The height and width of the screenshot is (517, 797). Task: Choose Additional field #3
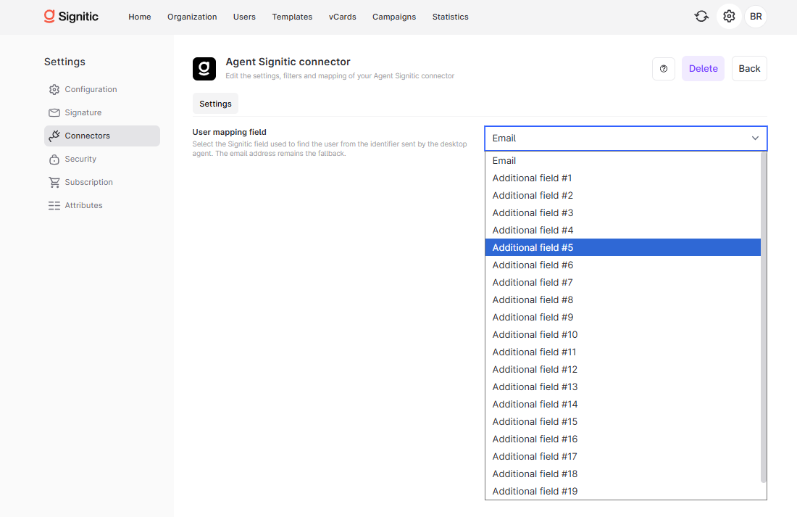[x=622, y=212]
